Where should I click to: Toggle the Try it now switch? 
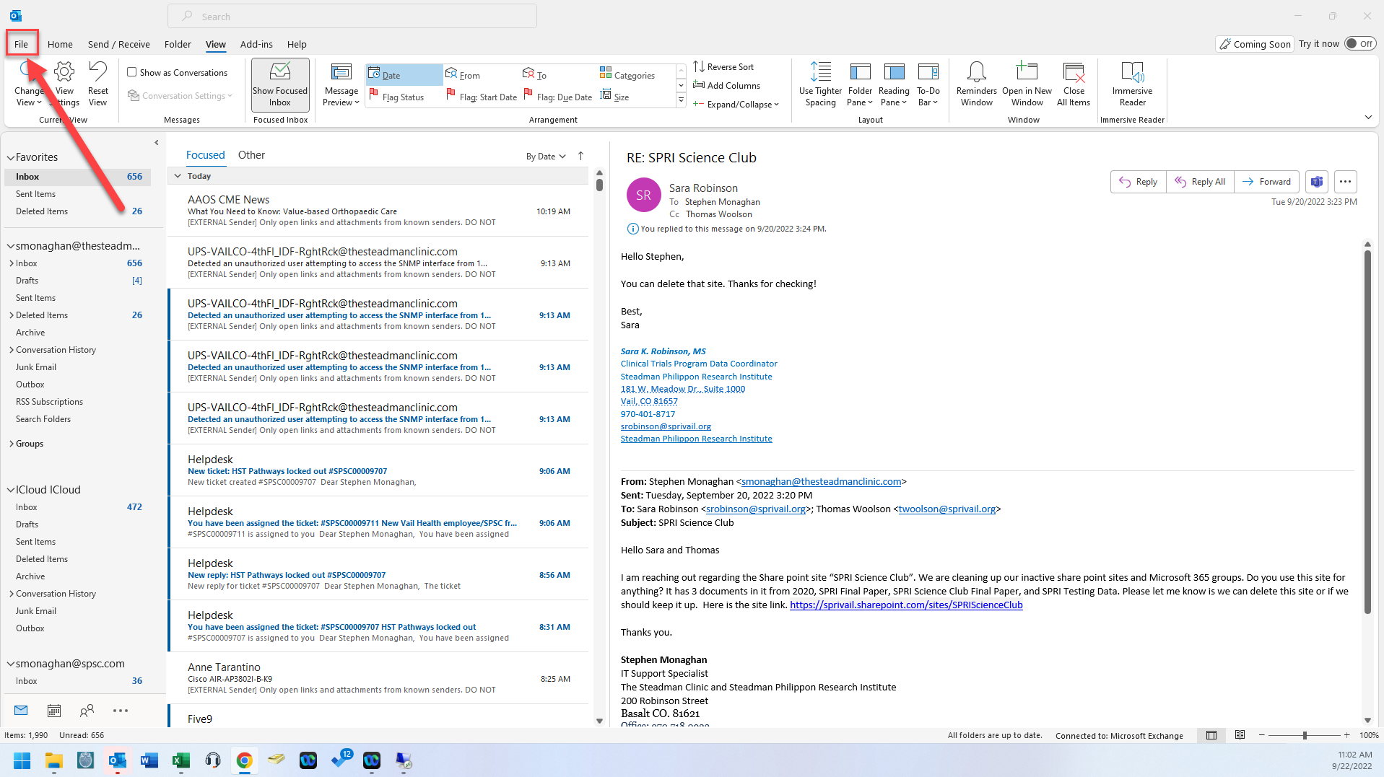[1359, 44]
